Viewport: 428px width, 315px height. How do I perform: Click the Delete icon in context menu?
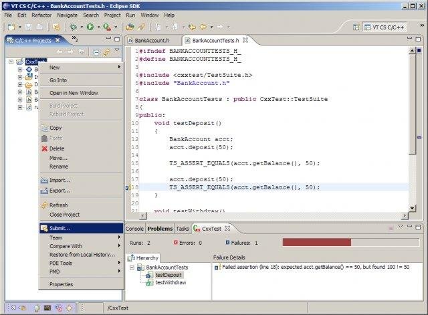tap(44, 148)
